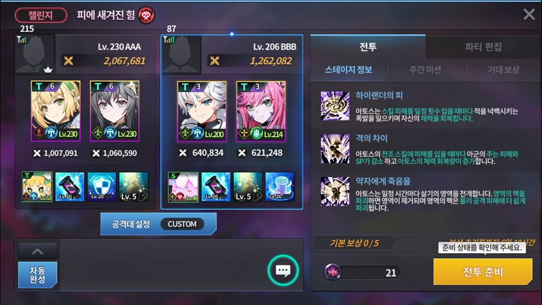Tap the Lv.200 white-haired character portrait
The width and height of the screenshot is (542, 305).
[x=202, y=111]
